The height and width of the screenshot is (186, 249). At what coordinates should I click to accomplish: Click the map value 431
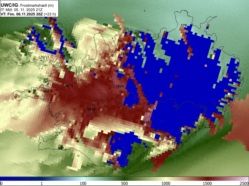(x=132, y=152)
